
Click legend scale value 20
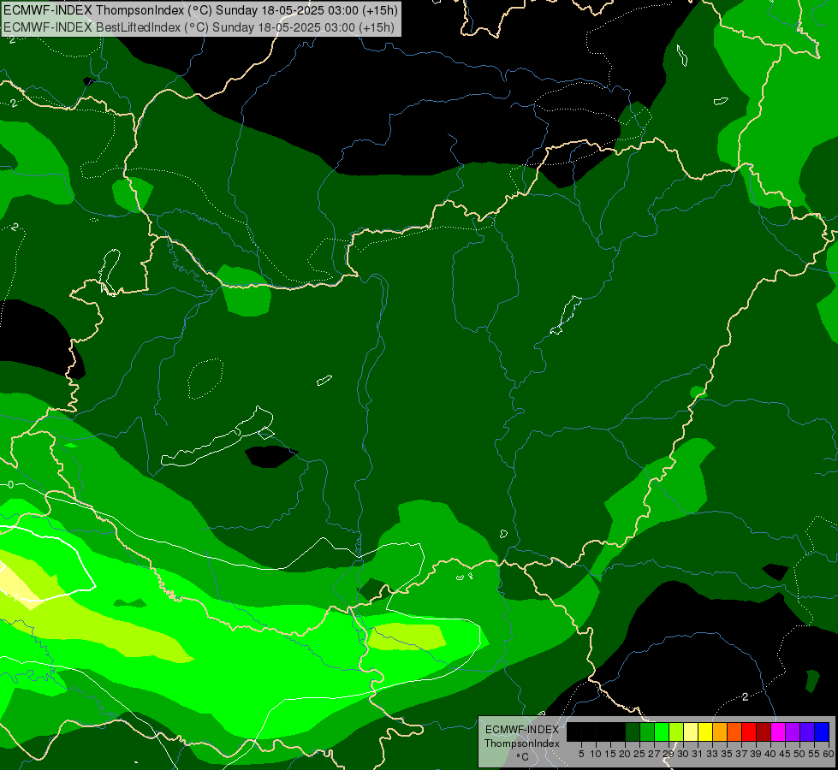pos(625,754)
